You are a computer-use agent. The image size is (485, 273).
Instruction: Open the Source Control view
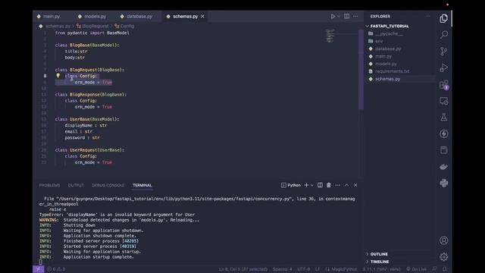point(443,51)
